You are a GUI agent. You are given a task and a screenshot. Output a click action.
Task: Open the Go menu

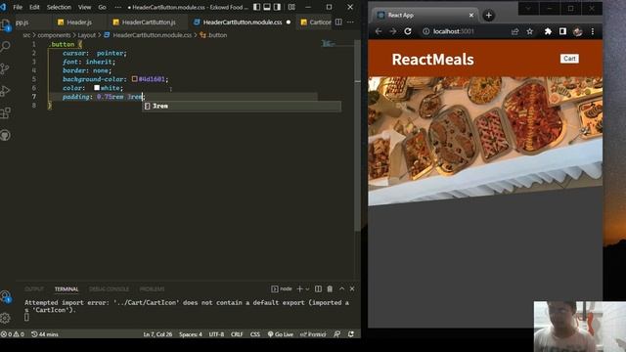coord(102,7)
